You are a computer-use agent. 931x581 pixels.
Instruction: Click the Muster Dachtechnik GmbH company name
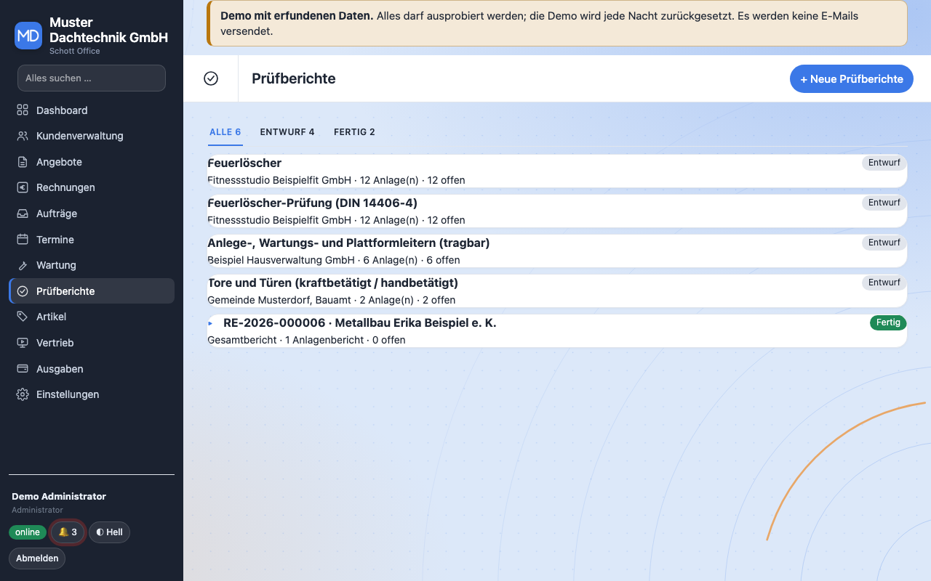(x=108, y=30)
